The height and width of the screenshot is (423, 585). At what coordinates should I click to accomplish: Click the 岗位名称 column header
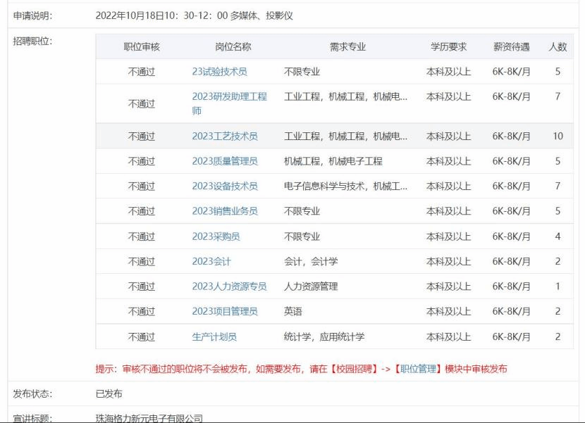(x=233, y=47)
